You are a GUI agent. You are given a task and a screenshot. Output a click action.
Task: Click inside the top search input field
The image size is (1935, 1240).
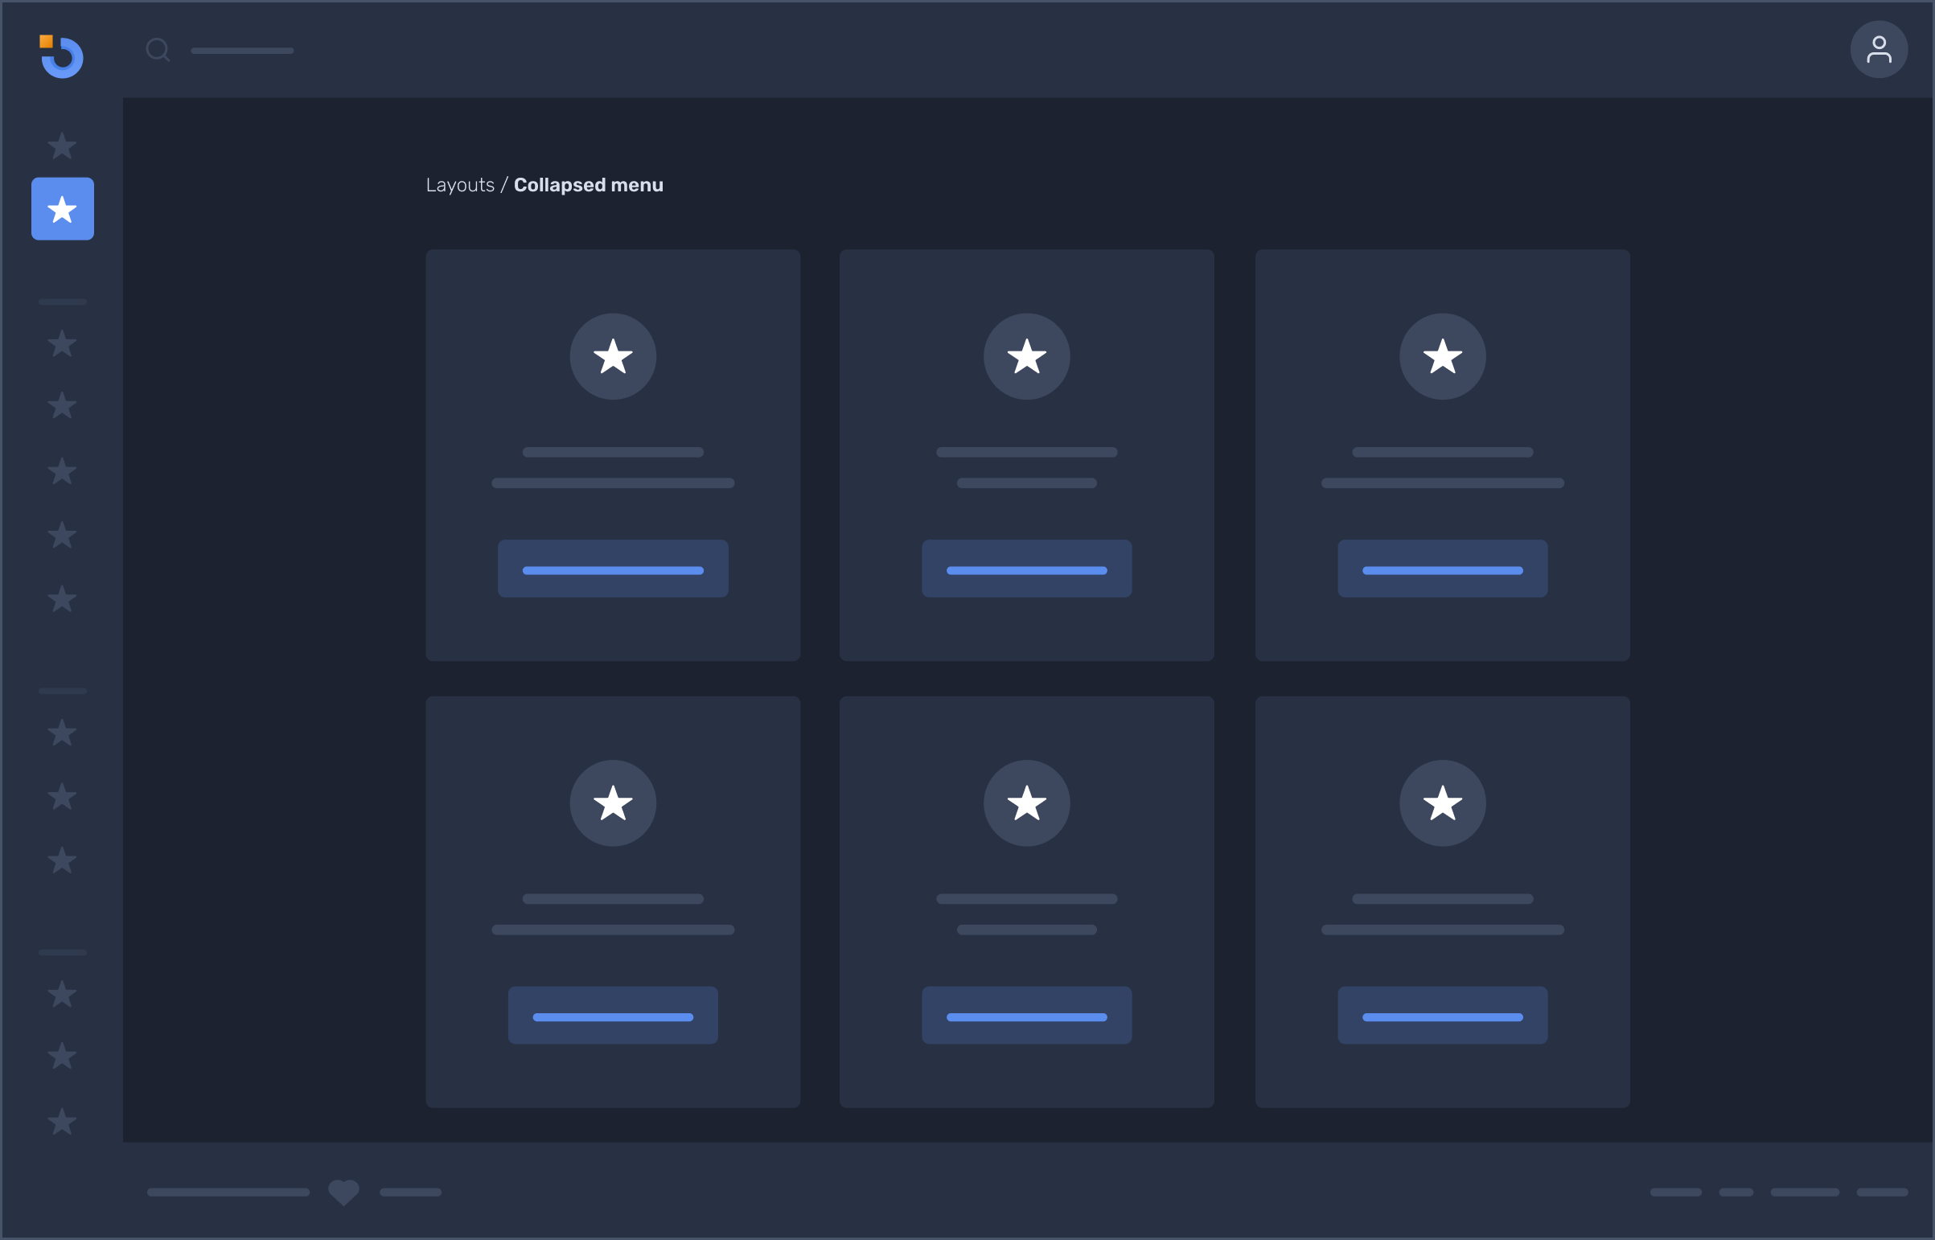(241, 50)
